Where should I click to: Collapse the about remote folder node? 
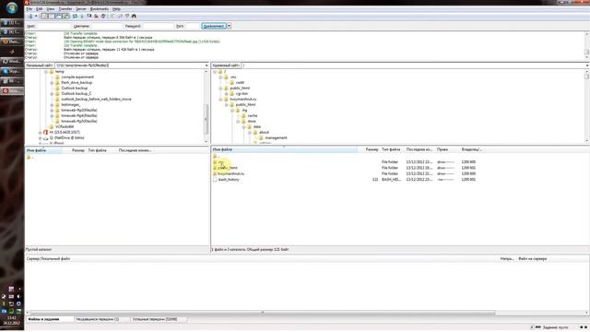(250, 133)
